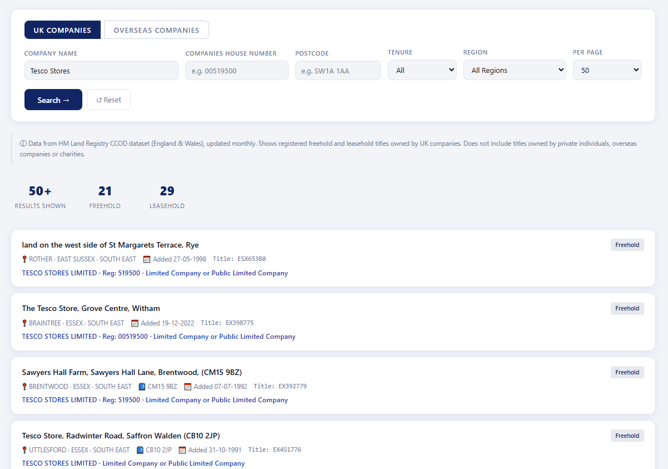The height and width of the screenshot is (469, 668).
Task: Click the Reset button
Action: click(x=108, y=100)
